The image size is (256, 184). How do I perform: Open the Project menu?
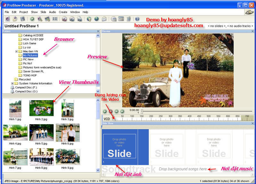pos(24,12)
